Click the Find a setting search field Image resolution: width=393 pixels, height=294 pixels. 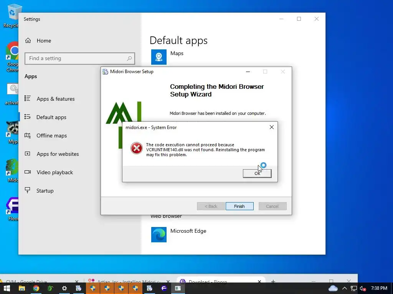pos(80,59)
